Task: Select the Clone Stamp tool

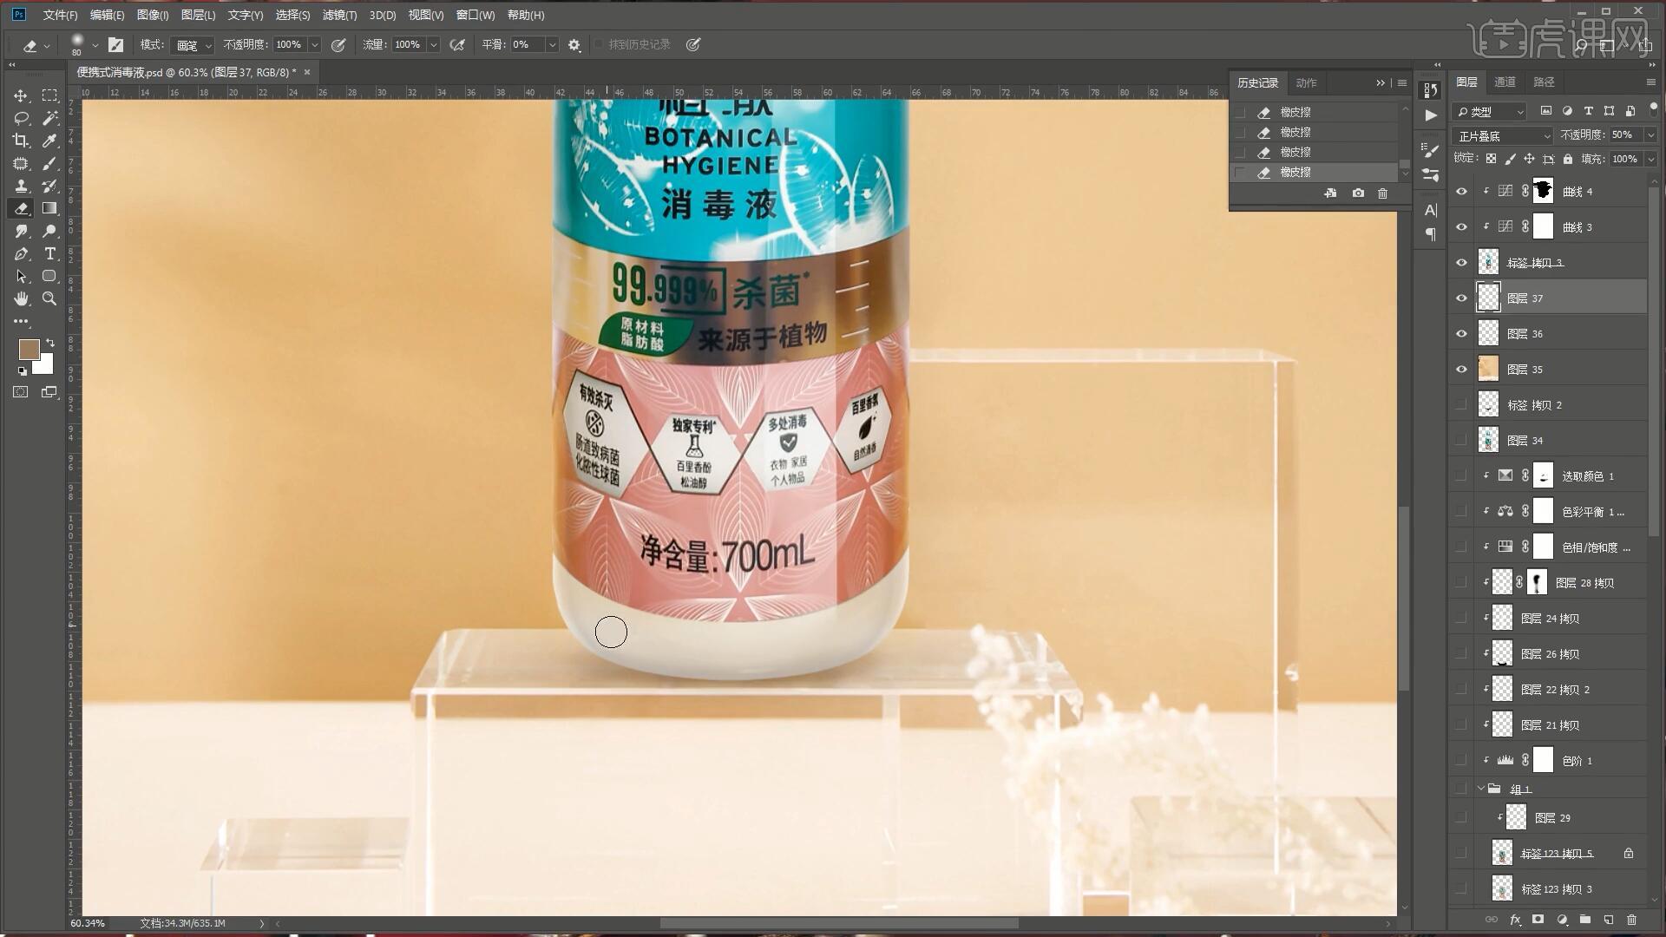Action: [21, 186]
